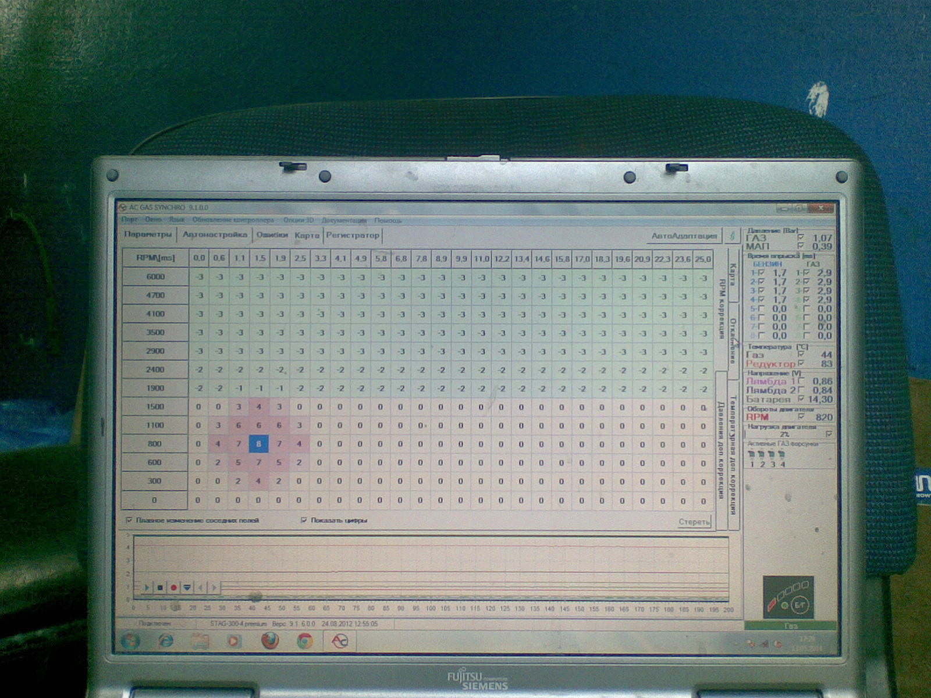Image resolution: width=931 pixels, height=698 pixels.
Task: Toggle 'Показать цифры' checkbox
Action: pyautogui.click(x=304, y=520)
